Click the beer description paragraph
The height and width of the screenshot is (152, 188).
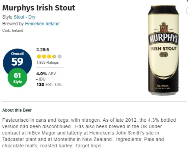click(x=89, y=133)
